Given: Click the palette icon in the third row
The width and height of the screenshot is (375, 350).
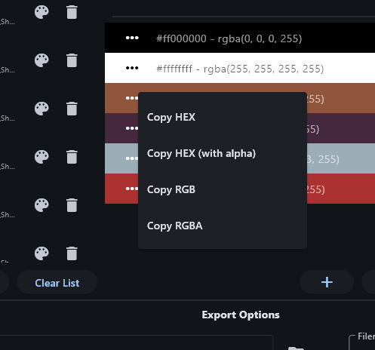Looking at the screenshot, I should pos(41,109).
